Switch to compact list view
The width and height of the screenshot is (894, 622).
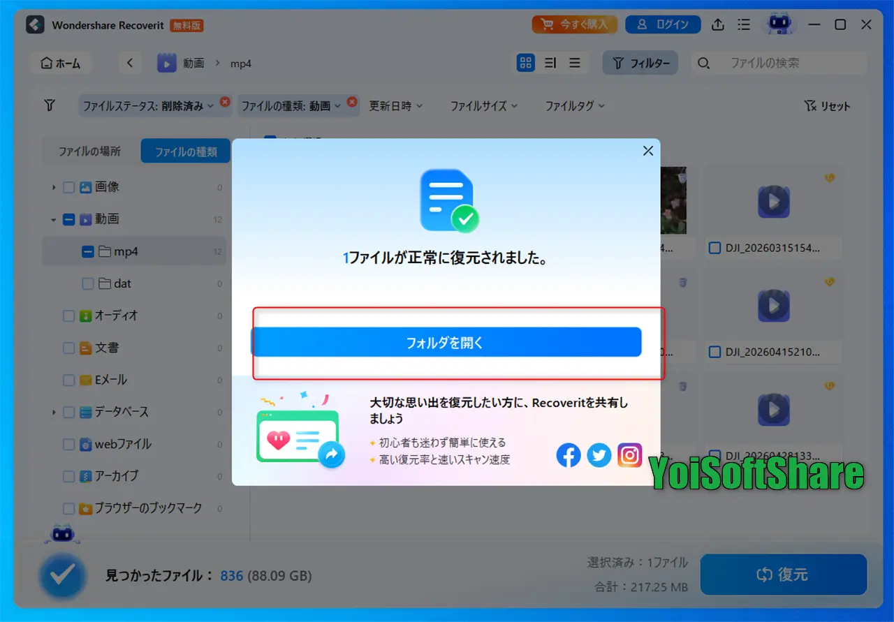pyautogui.click(x=575, y=63)
